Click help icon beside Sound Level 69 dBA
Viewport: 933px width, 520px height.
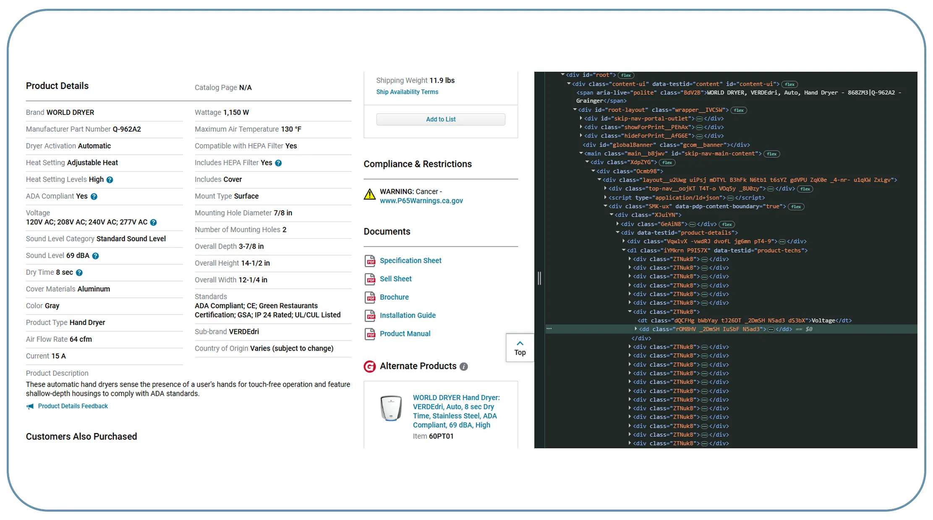pyautogui.click(x=96, y=256)
